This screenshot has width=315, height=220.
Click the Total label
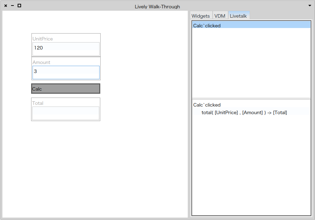click(38, 103)
